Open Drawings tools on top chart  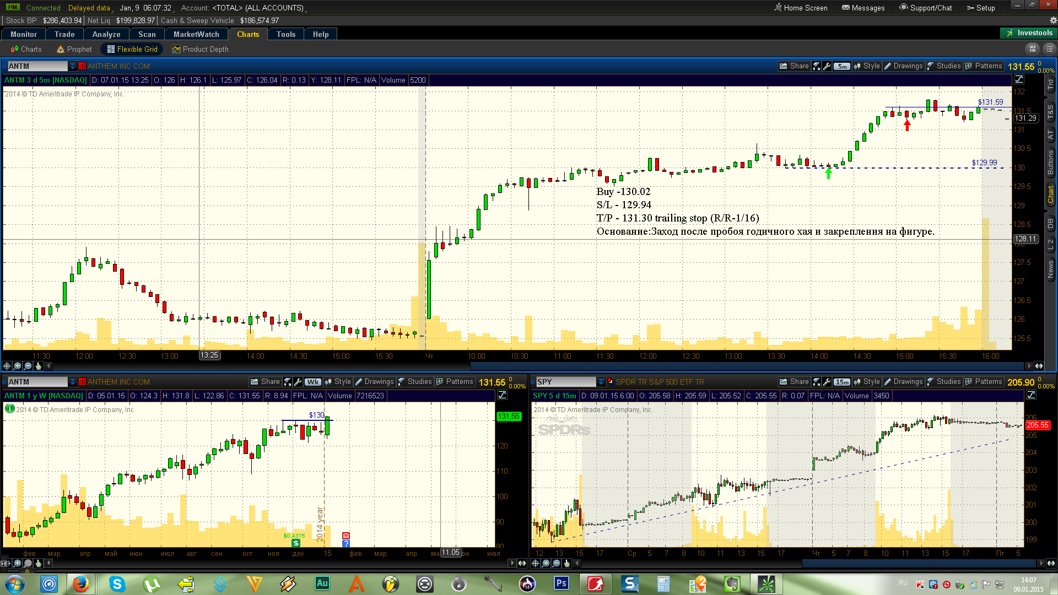click(903, 66)
